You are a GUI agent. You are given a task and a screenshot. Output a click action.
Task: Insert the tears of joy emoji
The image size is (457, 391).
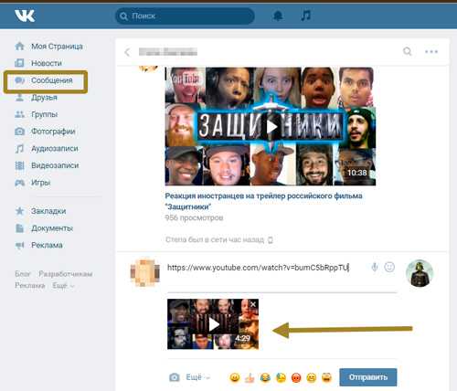tap(265, 378)
